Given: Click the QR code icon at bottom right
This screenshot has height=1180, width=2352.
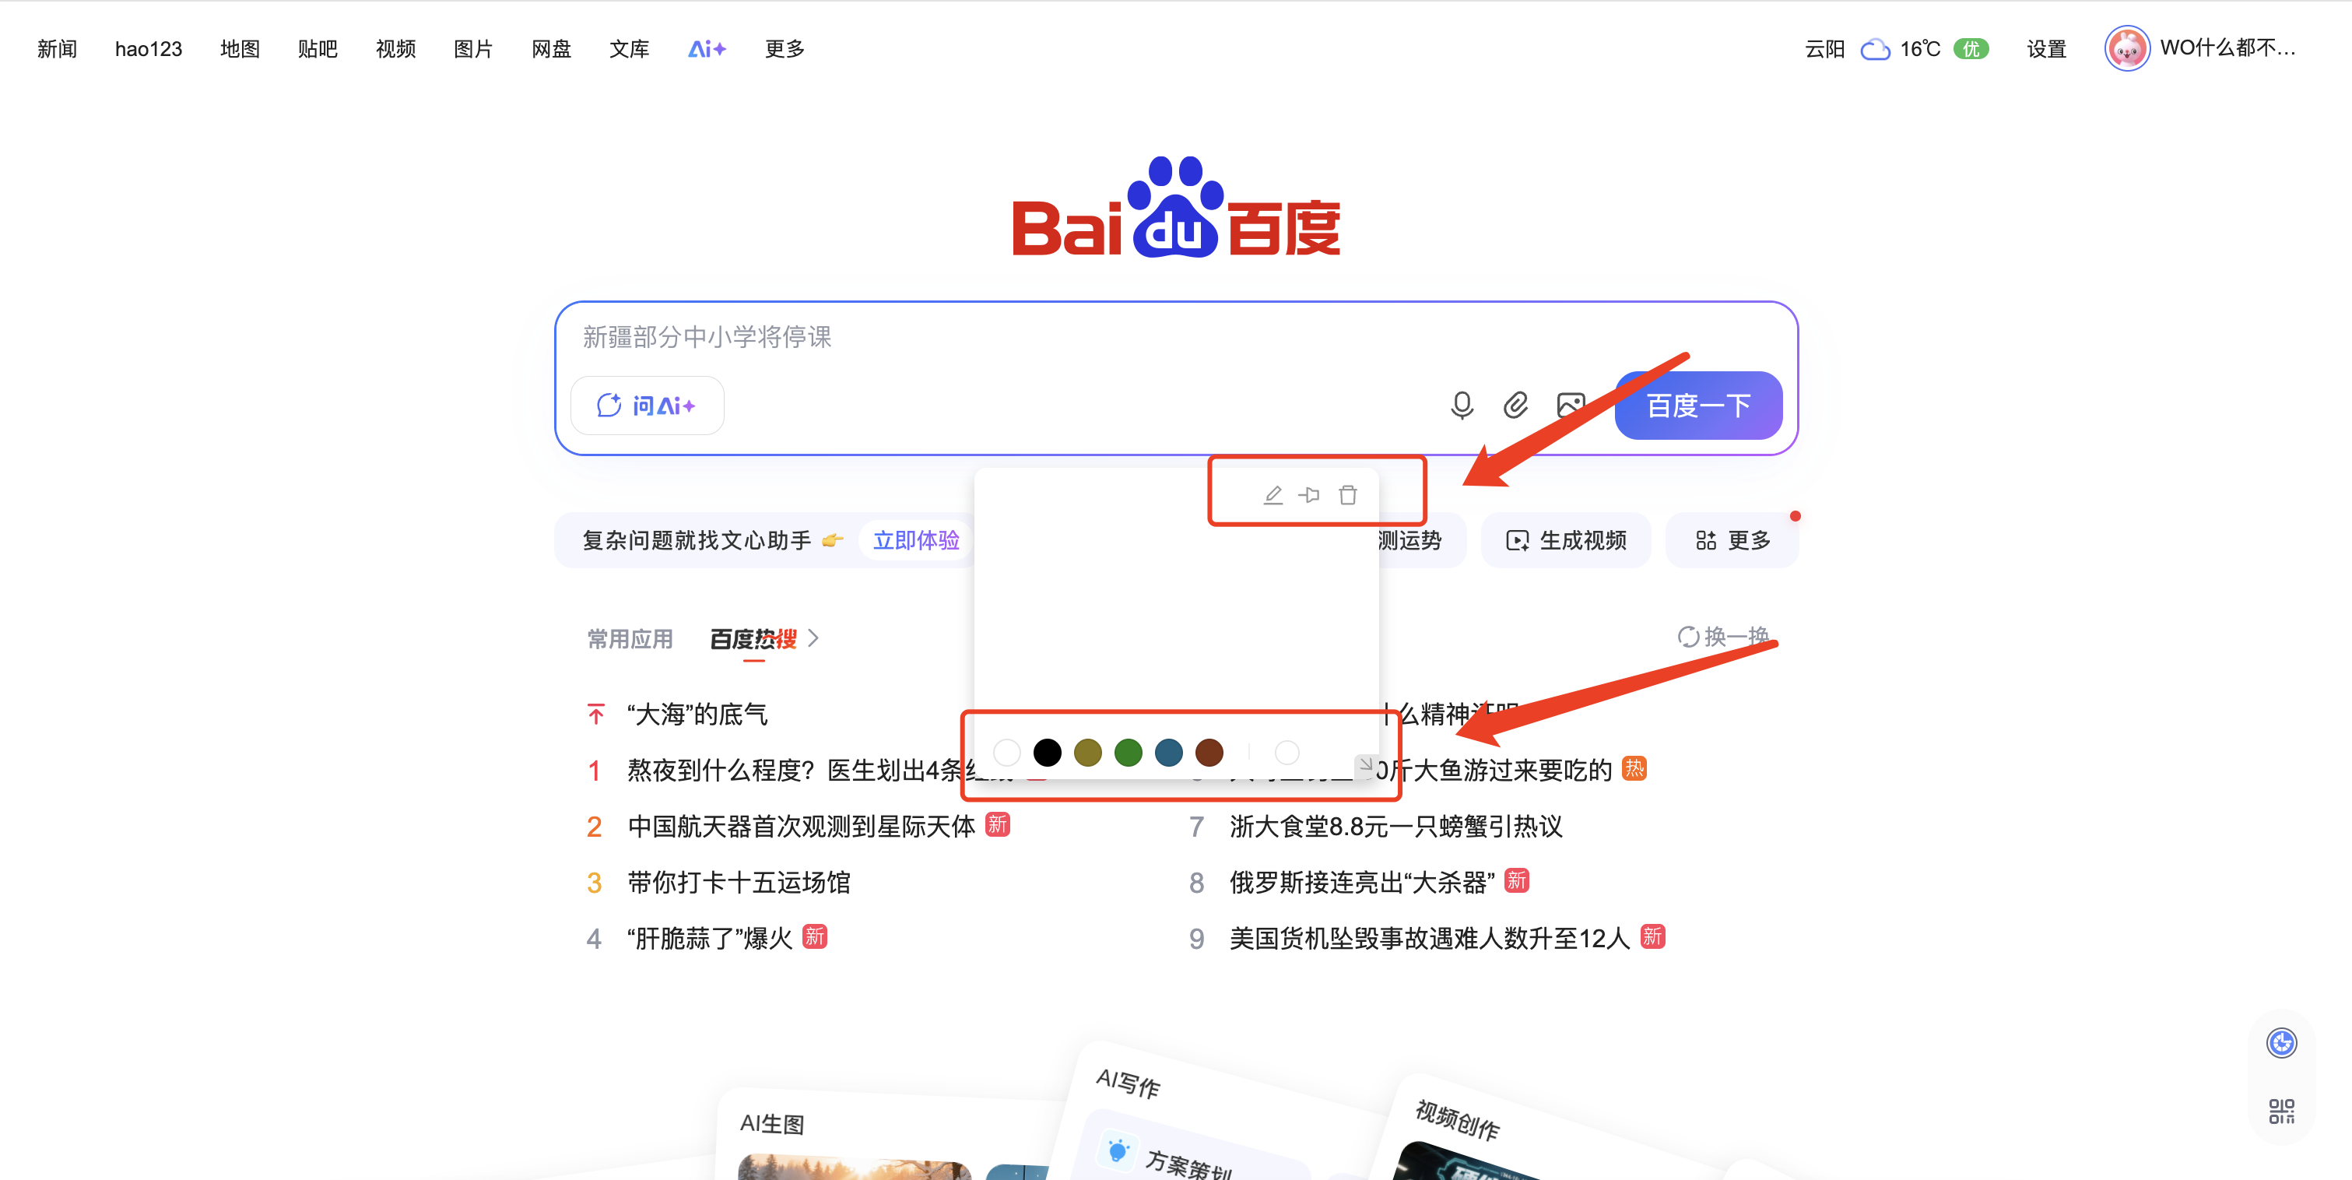Looking at the screenshot, I should coord(2282,1111).
